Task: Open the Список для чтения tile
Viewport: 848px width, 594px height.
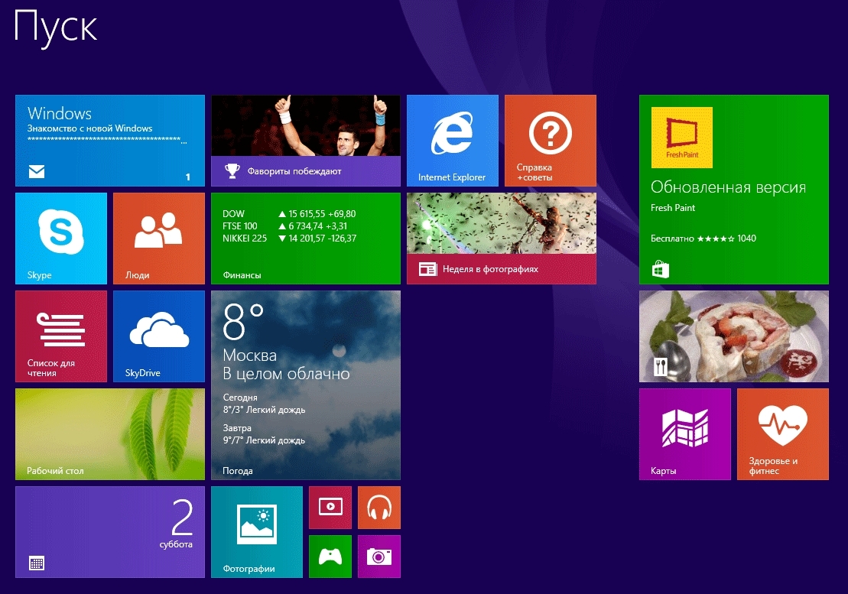Action: coord(61,336)
